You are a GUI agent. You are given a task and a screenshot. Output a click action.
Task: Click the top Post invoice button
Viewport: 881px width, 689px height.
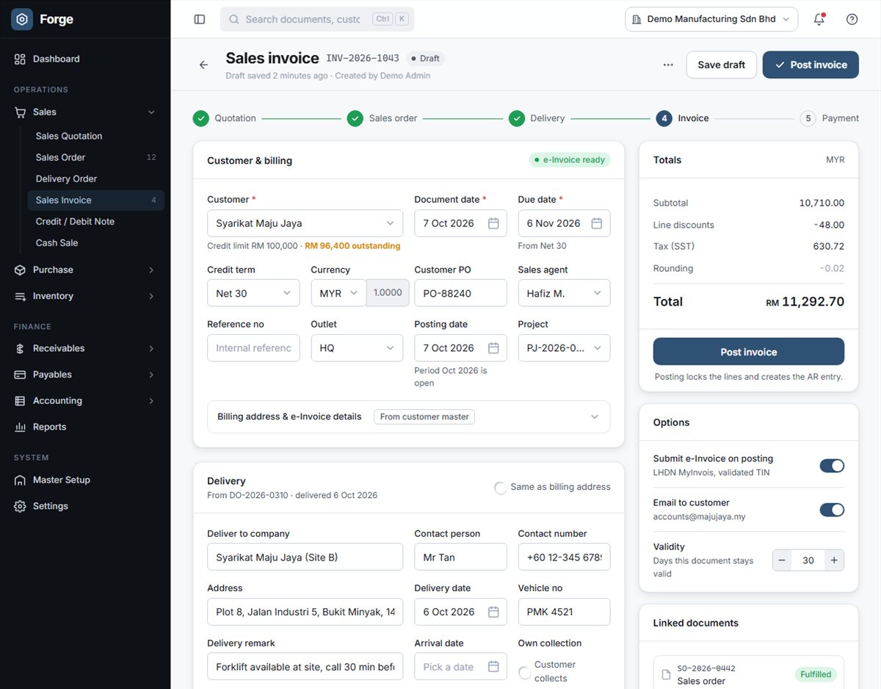click(x=811, y=65)
